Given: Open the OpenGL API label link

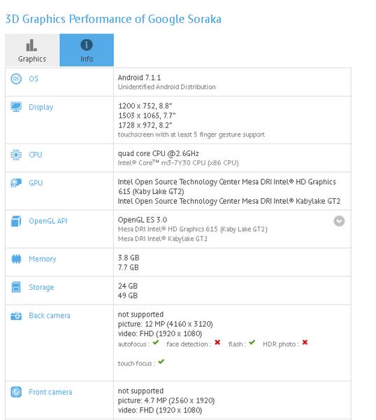Looking at the screenshot, I should click(48, 221).
